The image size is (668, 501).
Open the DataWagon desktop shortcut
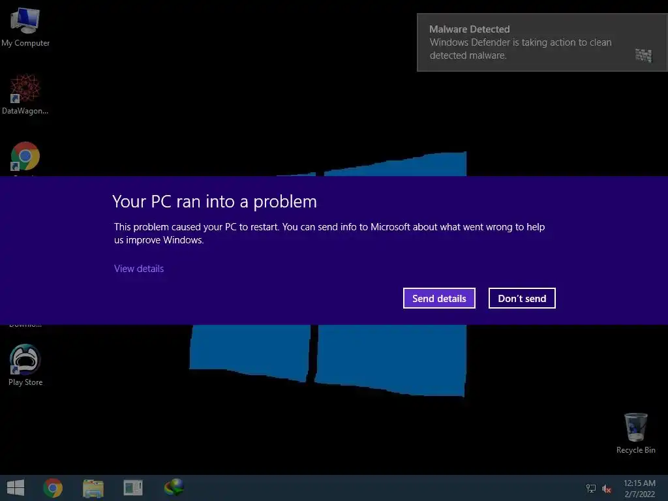click(x=25, y=94)
